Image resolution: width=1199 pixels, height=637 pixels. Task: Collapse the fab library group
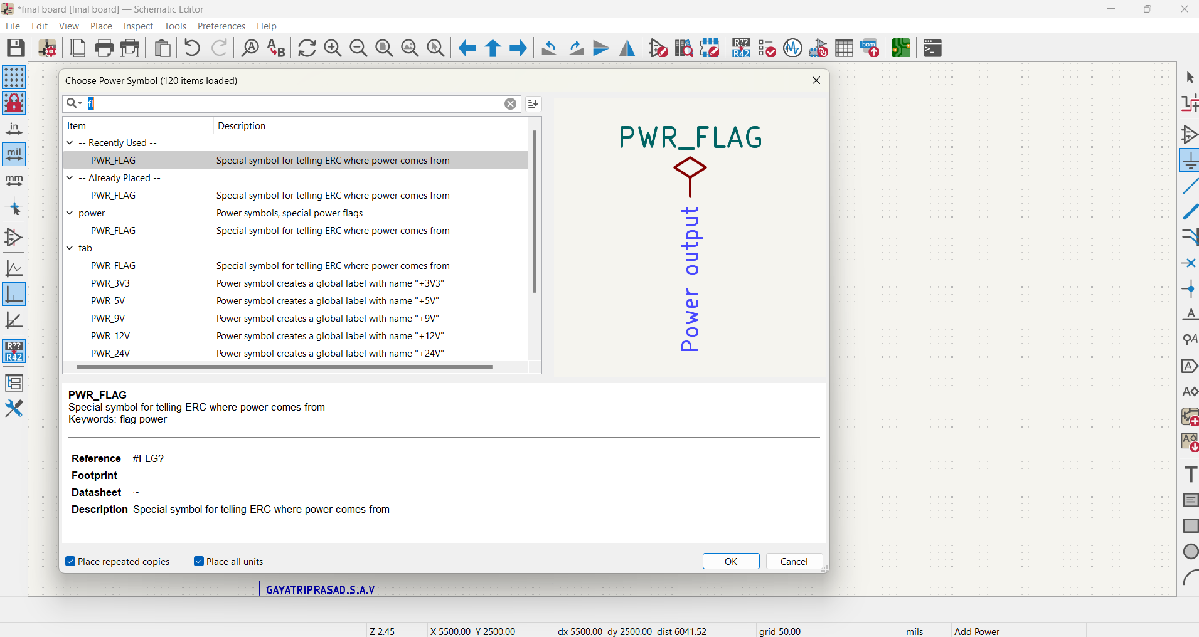[70, 248]
